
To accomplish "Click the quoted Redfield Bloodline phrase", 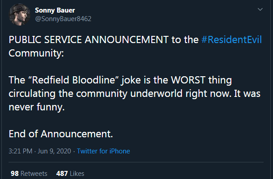I will [x=73, y=80].
